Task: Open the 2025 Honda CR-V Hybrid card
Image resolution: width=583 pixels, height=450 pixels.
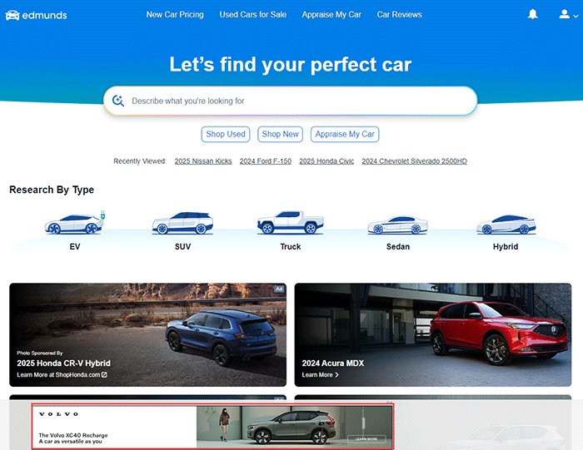Action: click(x=148, y=334)
